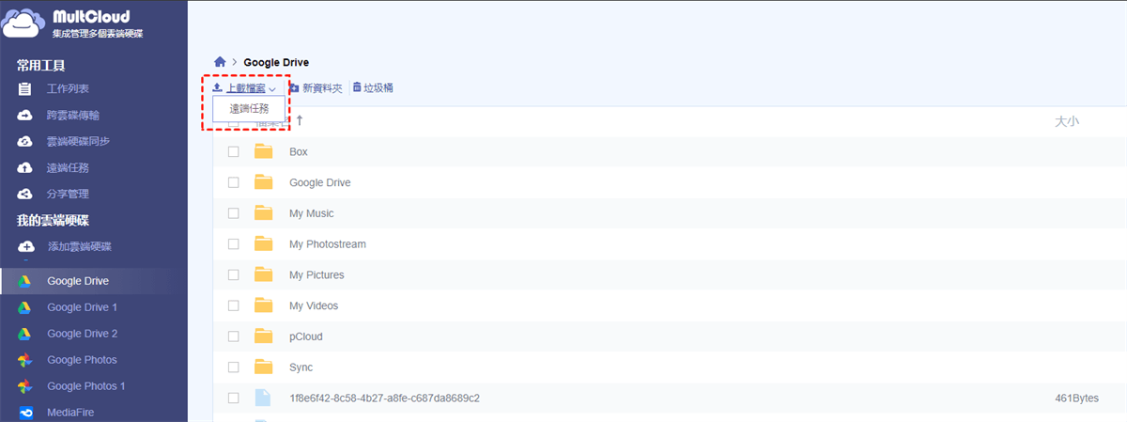Click the Google Photos pinwheel icon
The height and width of the screenshot is (422, 1127).
point(25,360)
